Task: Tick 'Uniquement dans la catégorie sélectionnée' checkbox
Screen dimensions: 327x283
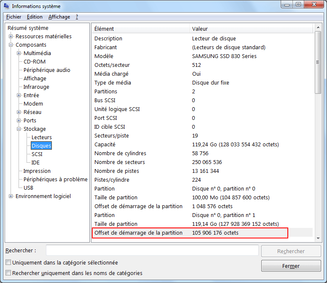Action: coord(8,263)
